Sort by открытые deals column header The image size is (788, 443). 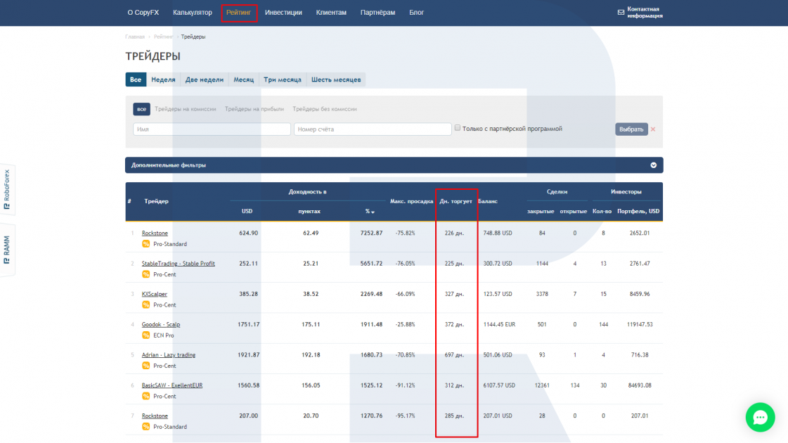[x=574, y=211]
